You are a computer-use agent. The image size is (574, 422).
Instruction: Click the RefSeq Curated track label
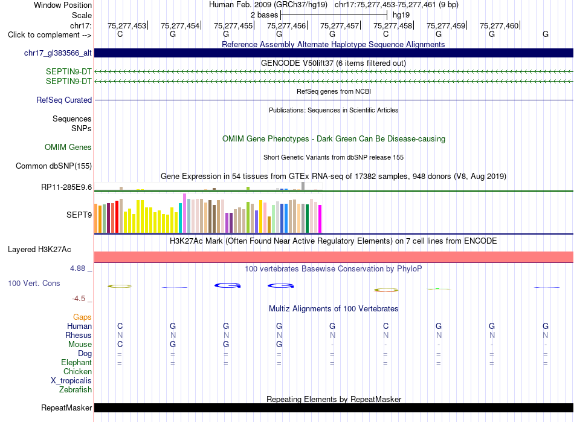pos(64,100)
